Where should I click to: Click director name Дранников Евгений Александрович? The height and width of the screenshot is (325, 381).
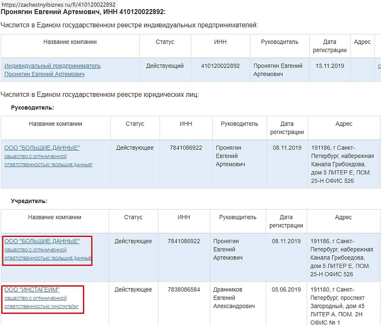(234, 298)
